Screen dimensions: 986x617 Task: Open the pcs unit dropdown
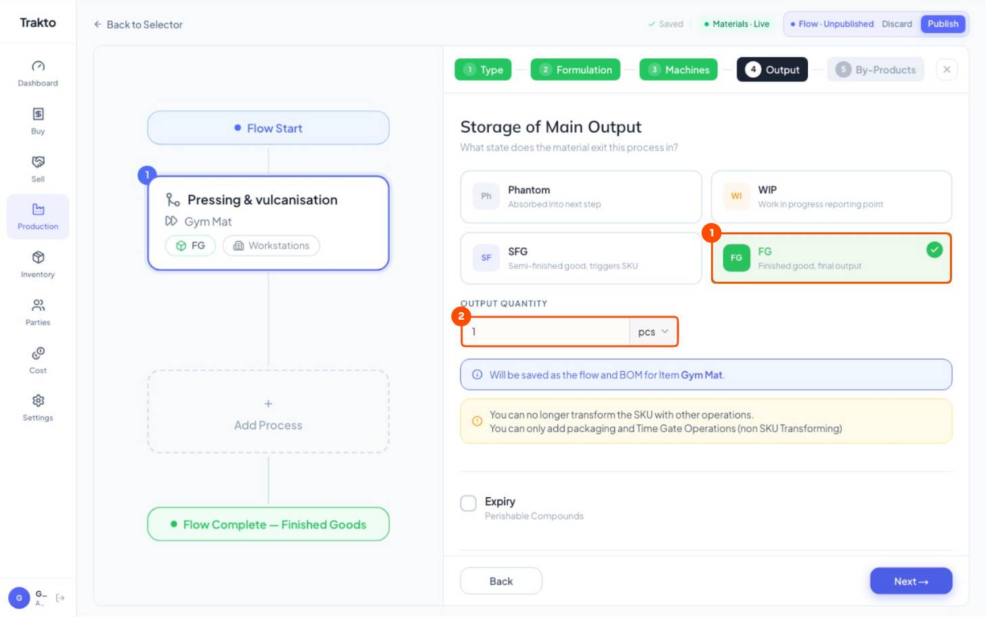(653, 332)
